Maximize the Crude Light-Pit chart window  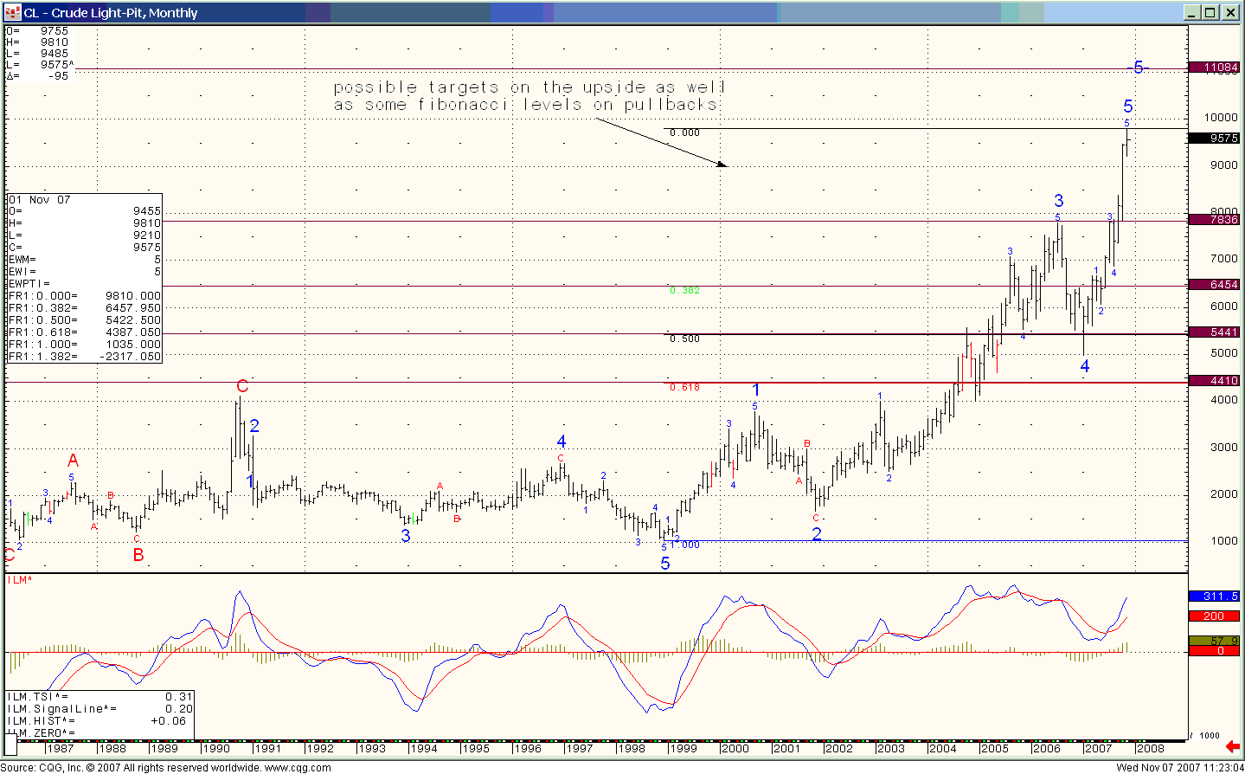pyautogui.click(x=1210, y=12)
